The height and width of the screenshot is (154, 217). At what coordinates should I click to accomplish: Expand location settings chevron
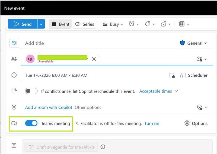point(206,107)
